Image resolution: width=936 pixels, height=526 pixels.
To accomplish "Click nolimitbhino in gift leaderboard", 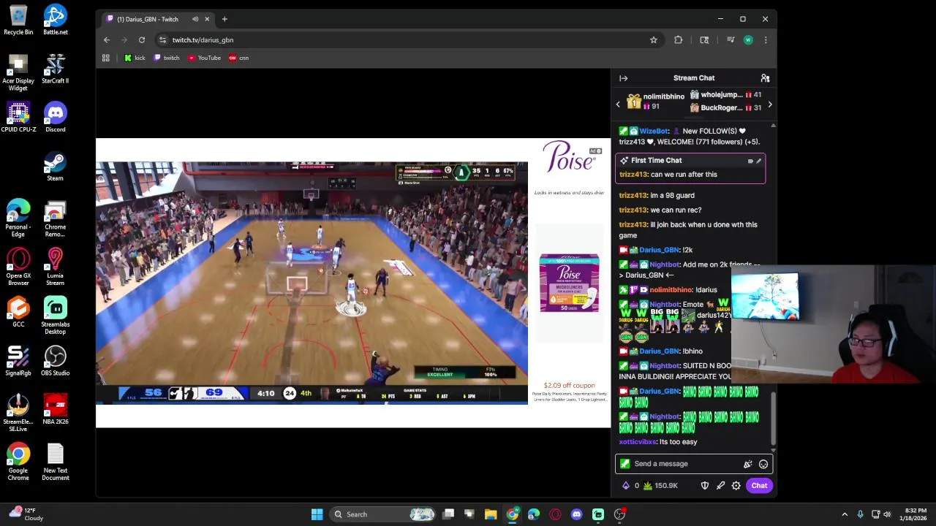I will pyautogui.click(x=663, y=96).
